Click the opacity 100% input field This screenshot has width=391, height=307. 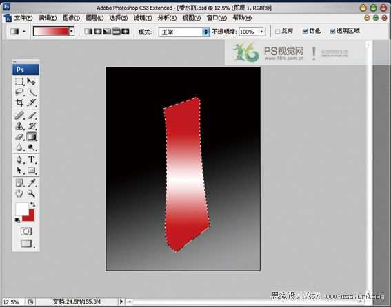(249, 32)
